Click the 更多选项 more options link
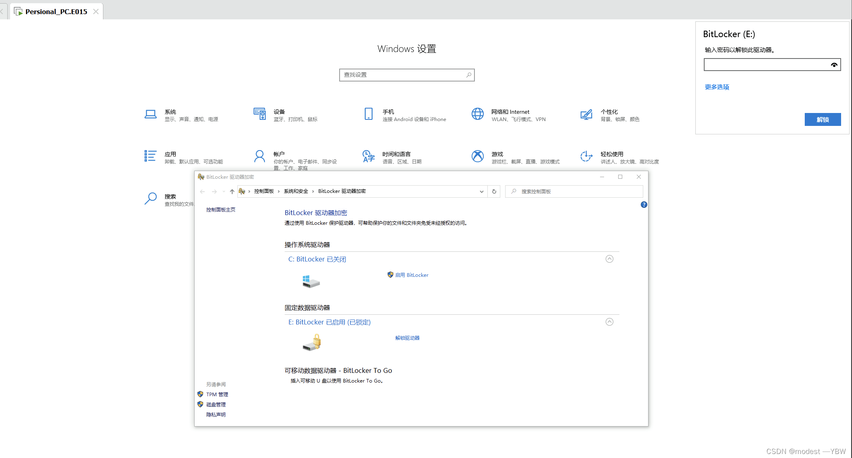This screenshot has width=852, height=458. (717, 87)
